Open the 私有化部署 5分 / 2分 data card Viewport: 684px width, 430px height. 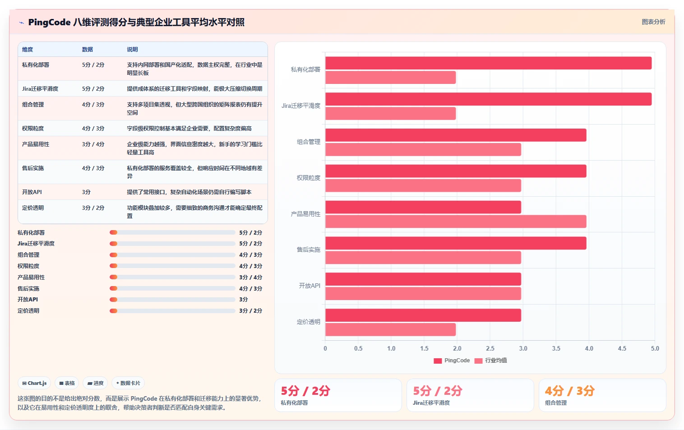[x=338, y=395]
